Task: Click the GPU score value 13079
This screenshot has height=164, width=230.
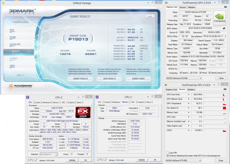Action: click(65, 54)
